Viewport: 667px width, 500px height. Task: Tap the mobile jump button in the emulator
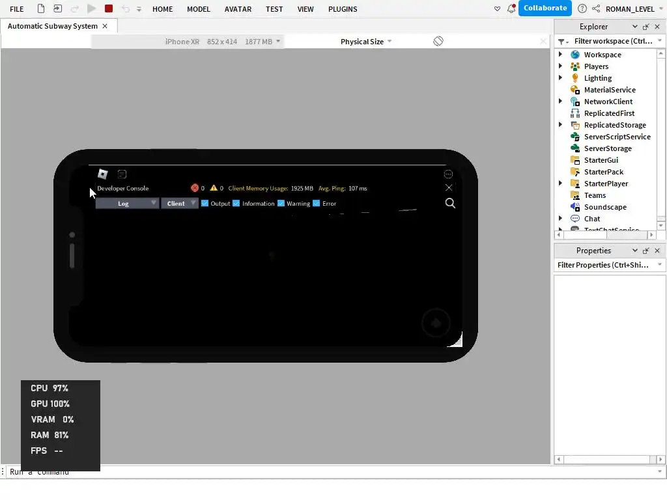click(x=436, y=323)
